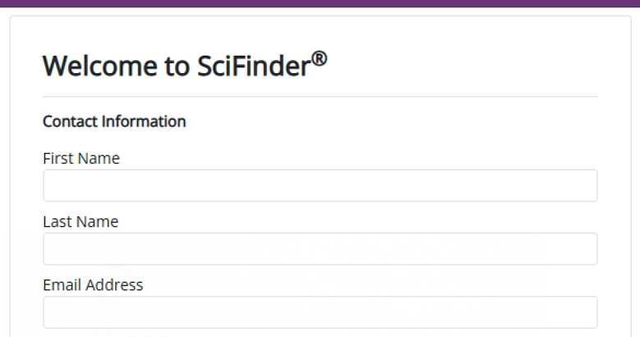Click the purple header bar at top
640x337 pixels.
pos(320,3)
